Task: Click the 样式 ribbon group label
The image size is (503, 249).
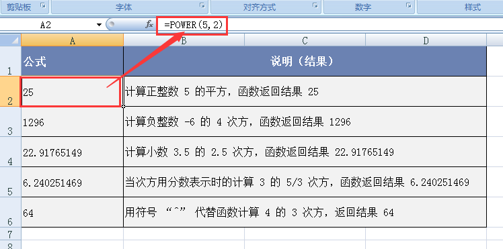Action: point(473,7)
